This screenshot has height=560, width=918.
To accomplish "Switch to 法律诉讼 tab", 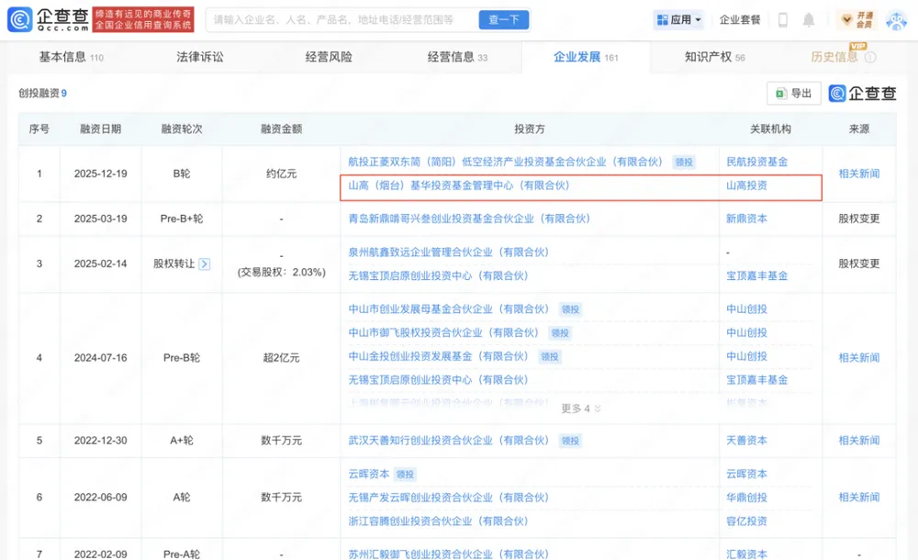I will pos(200,57).
